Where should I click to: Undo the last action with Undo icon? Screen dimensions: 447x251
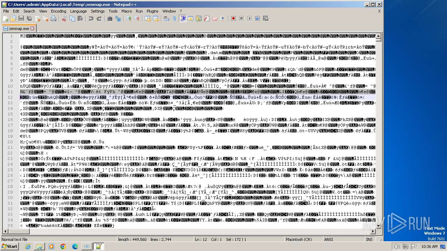pos(91,18)
